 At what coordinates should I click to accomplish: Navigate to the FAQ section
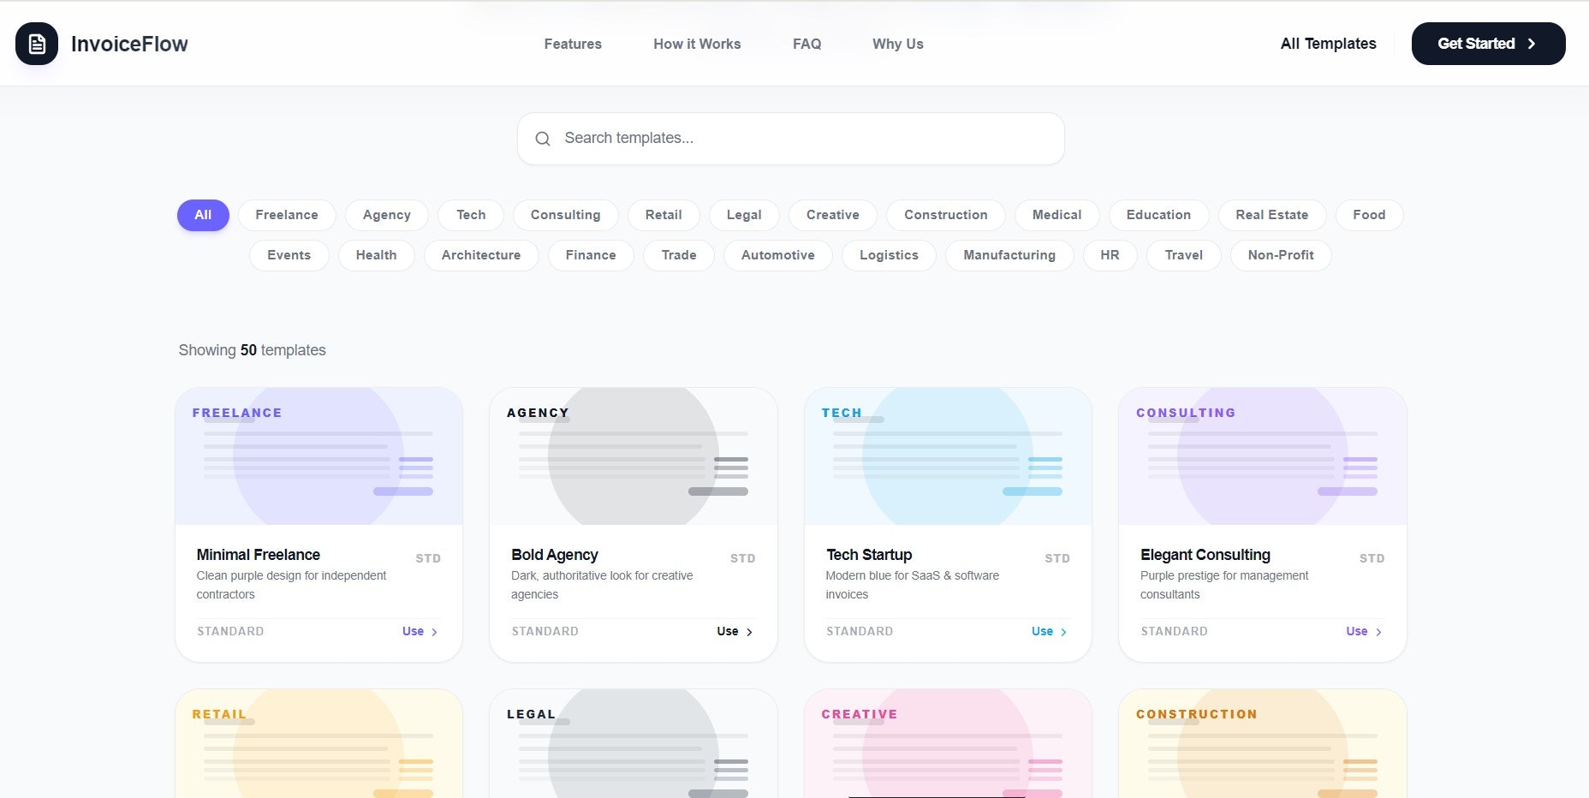click(x=806, y=44)
